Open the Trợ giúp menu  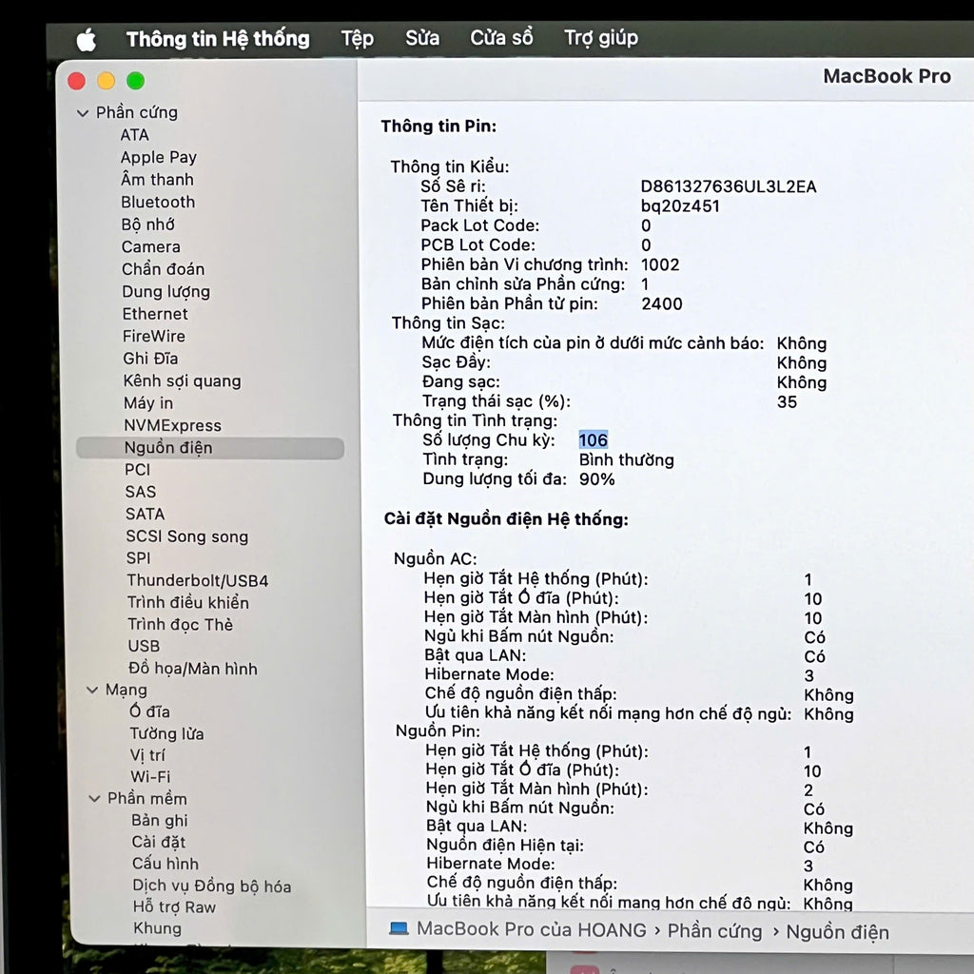pyautogui.click(x=601, y=37)
